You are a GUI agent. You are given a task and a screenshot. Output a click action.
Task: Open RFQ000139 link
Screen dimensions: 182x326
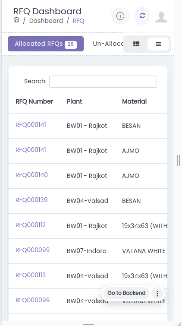coord(31,200)
